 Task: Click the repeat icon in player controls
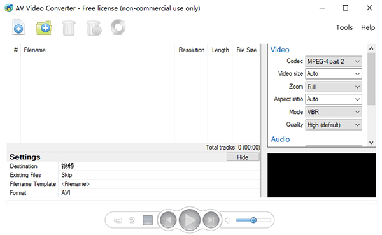tap(118, 220)
